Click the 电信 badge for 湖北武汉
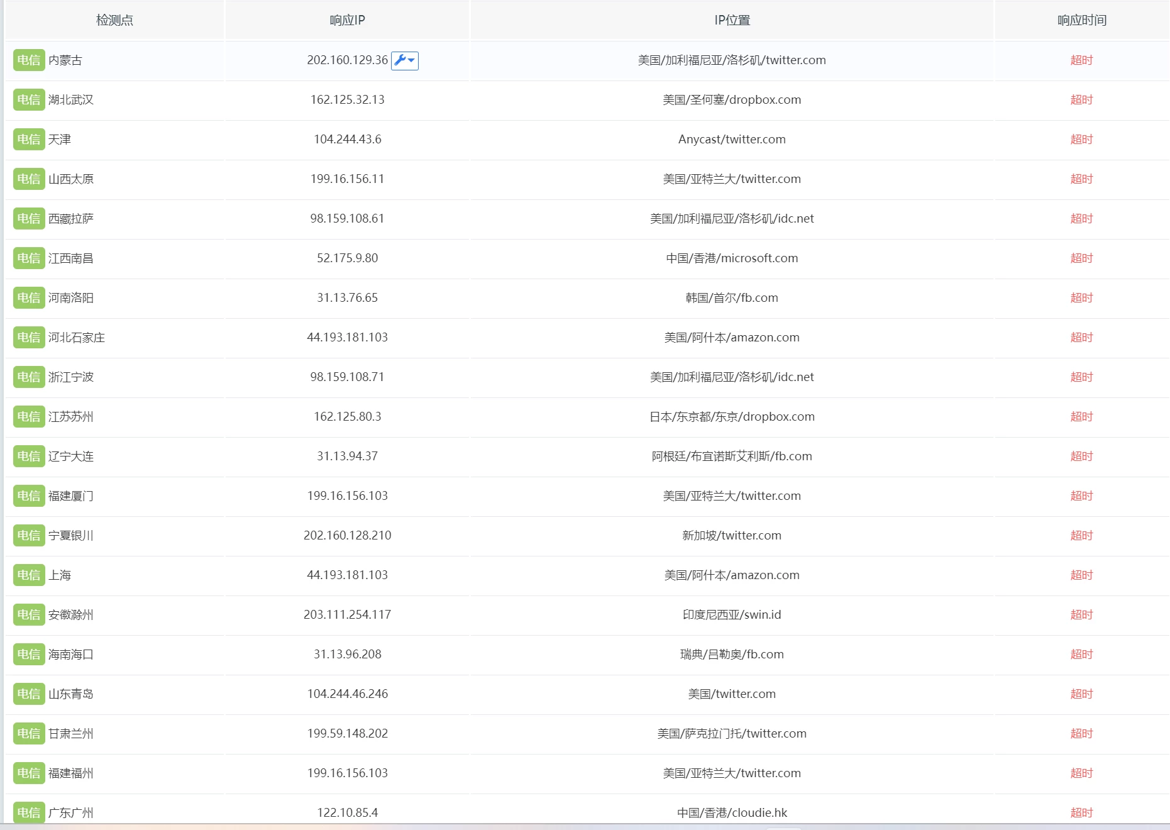This screenshot has height=830, width=1170. (29, 100)
